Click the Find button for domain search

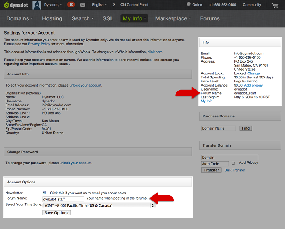pyautogui.click(x=246, y=128)
